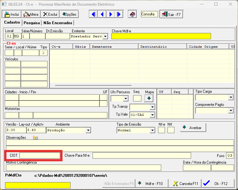Viewport: 238px width, 190px height.
Task: Open the Tipo Carga dropdown
Action: tap(231, 97)
